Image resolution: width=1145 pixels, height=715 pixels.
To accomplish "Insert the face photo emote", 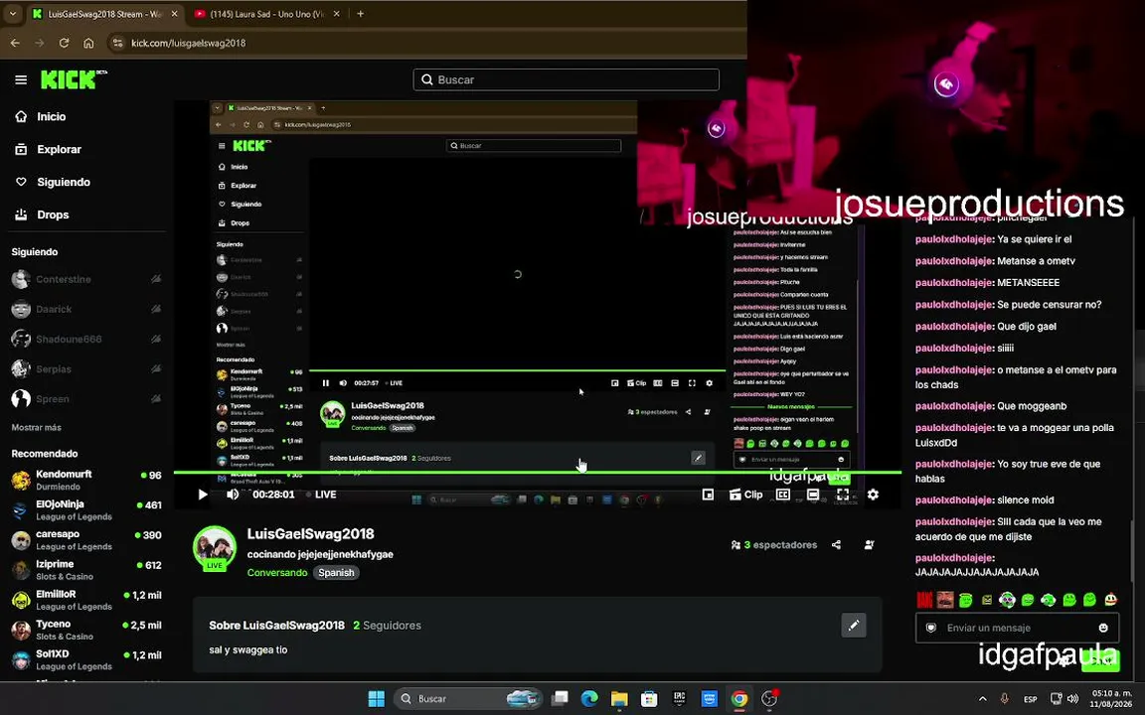I will pos(945,600).
